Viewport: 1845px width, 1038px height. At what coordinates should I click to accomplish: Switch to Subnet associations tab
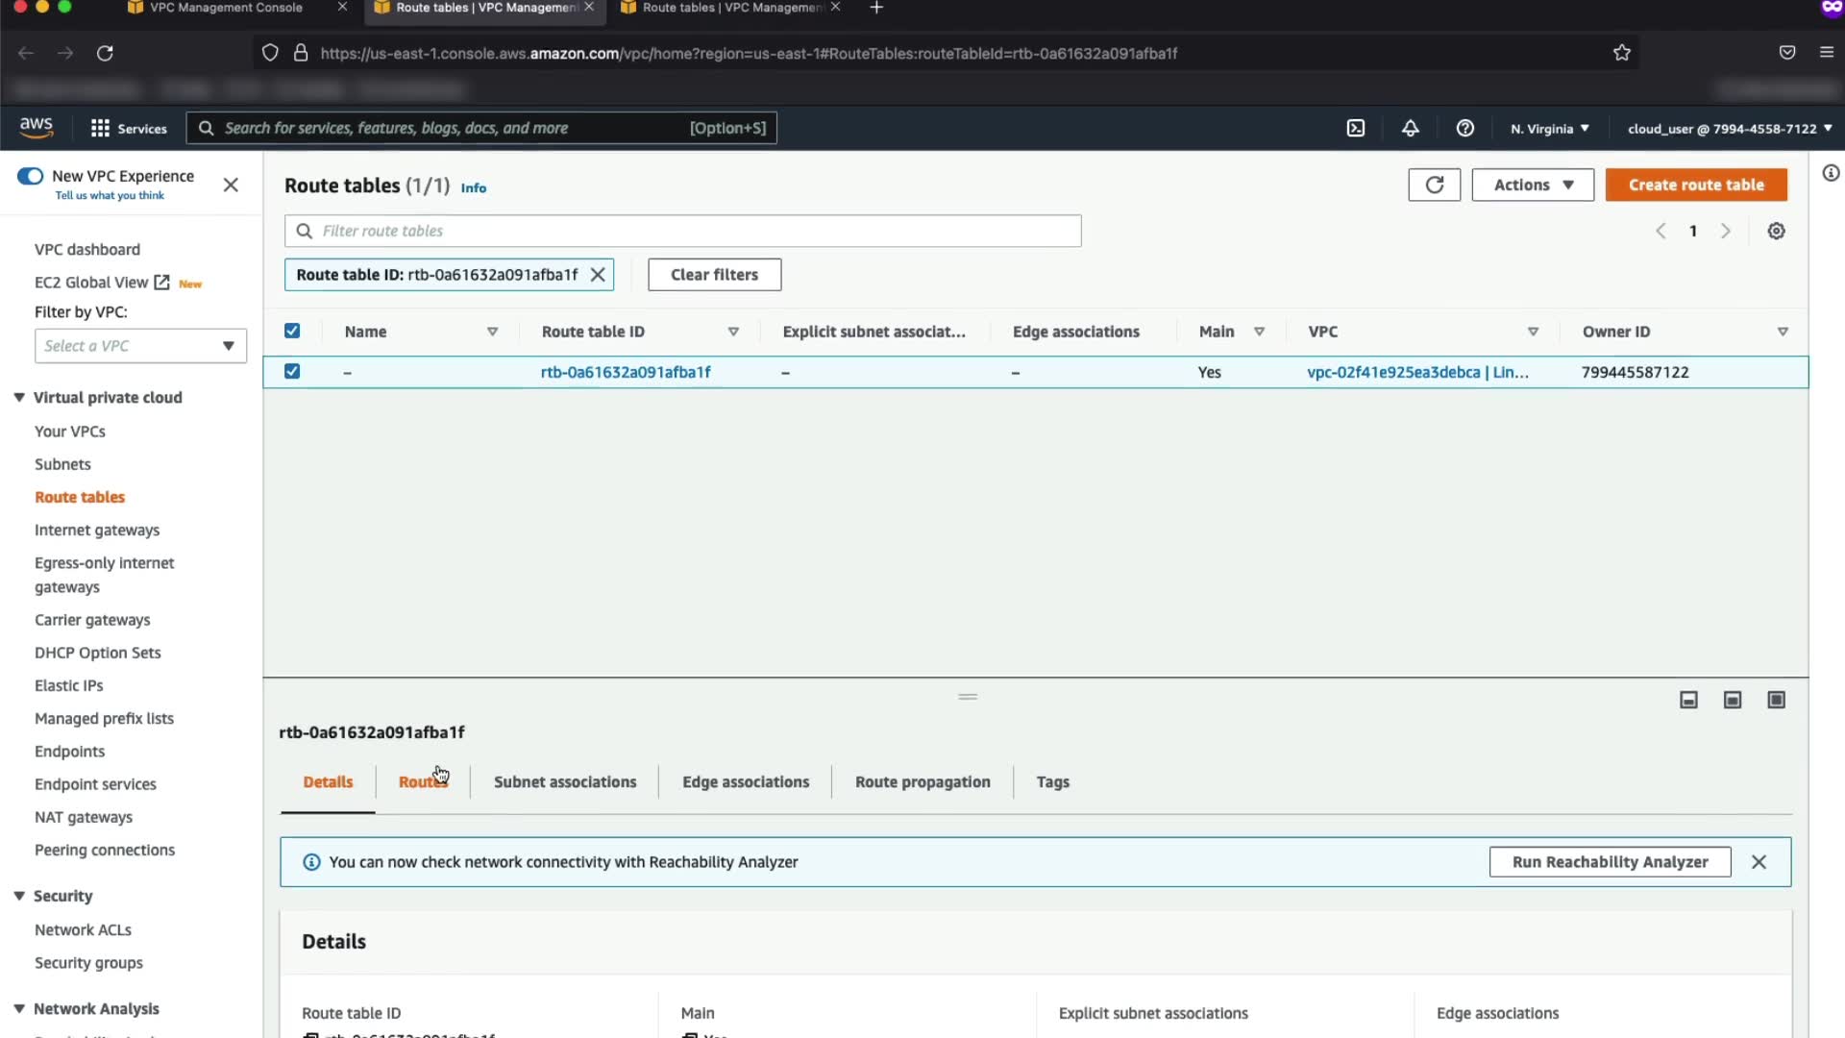pyautogui.click(x=565, y=781)
